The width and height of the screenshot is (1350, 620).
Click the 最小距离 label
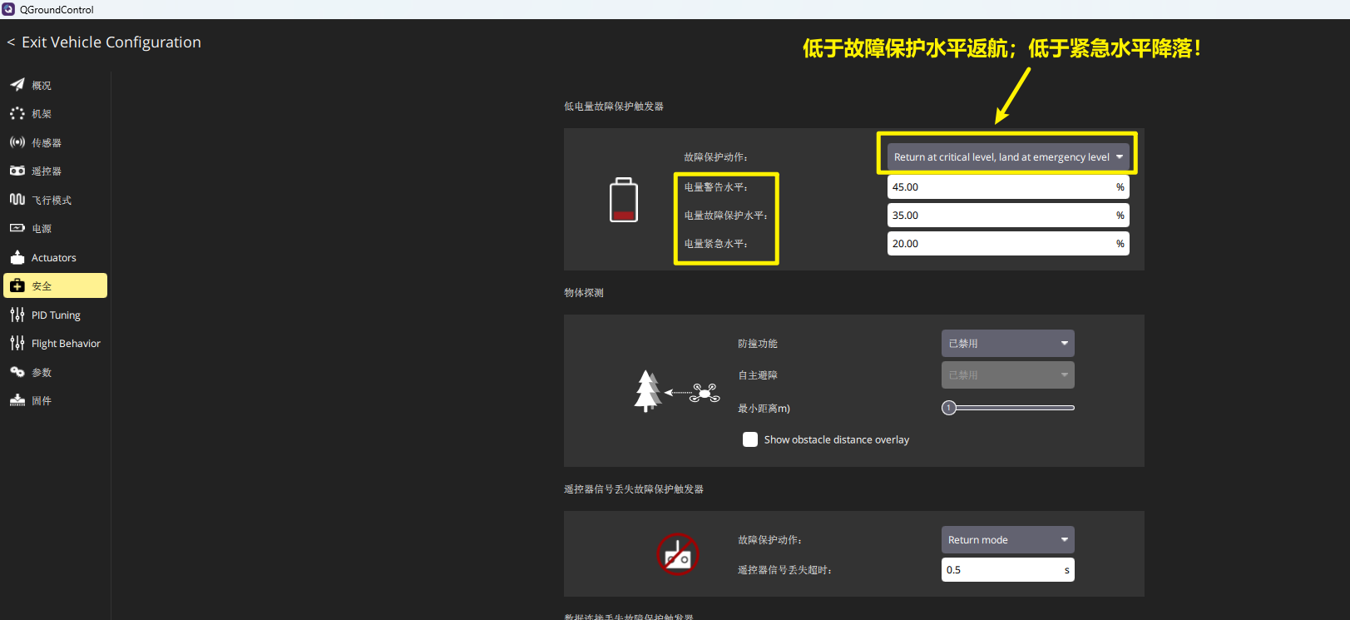(764, 409)
